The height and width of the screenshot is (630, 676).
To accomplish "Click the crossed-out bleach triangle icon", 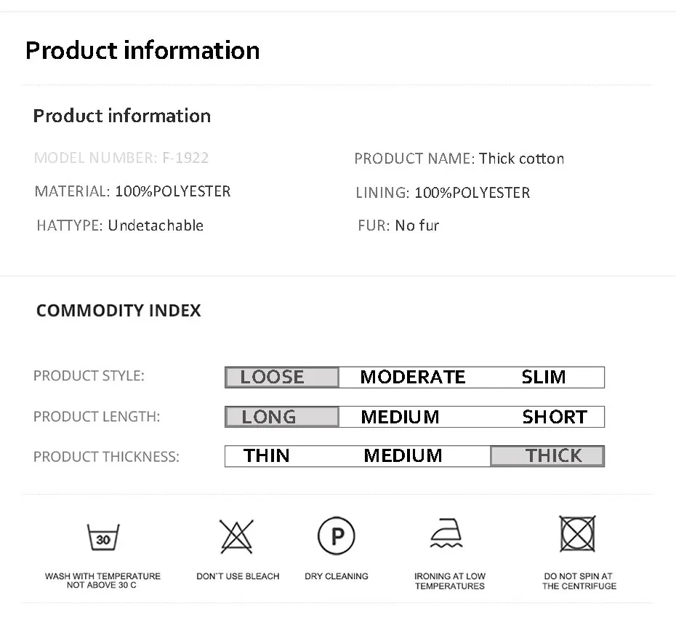I will (x=237, y=536).
